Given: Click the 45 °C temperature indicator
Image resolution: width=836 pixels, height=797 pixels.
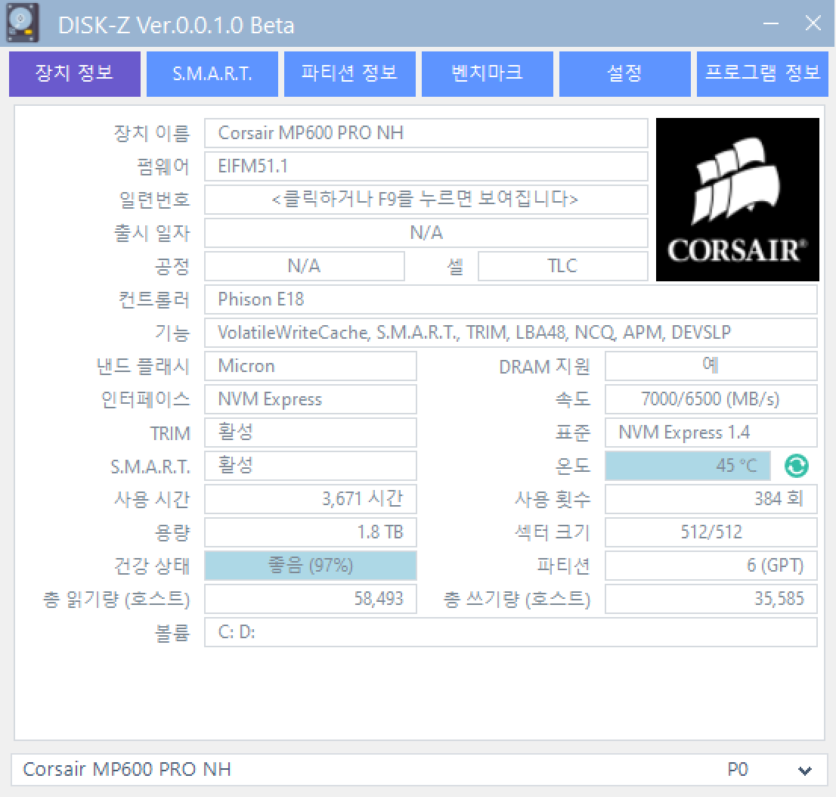Looking at the screenshot, I should pyautogui.click(x=688, y=466).
